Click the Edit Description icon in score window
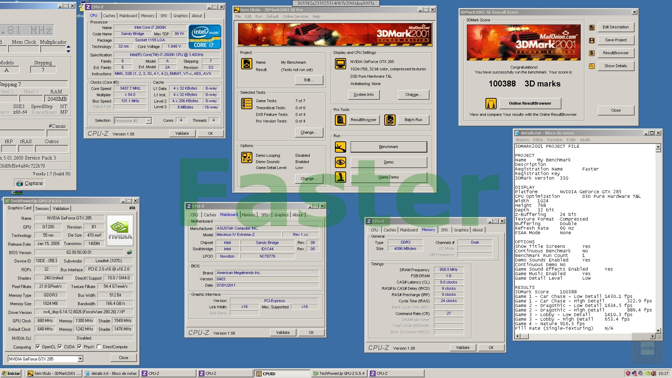Viewport: 672px width, 378px height. [x=592, y=27]
